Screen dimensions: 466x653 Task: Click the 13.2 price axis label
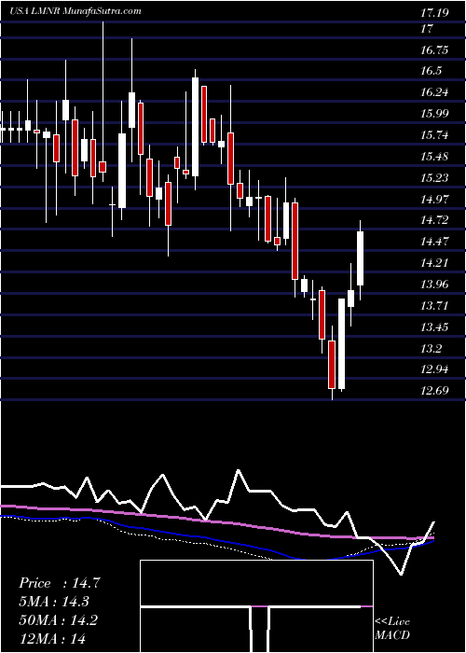[x=431, y=349]
